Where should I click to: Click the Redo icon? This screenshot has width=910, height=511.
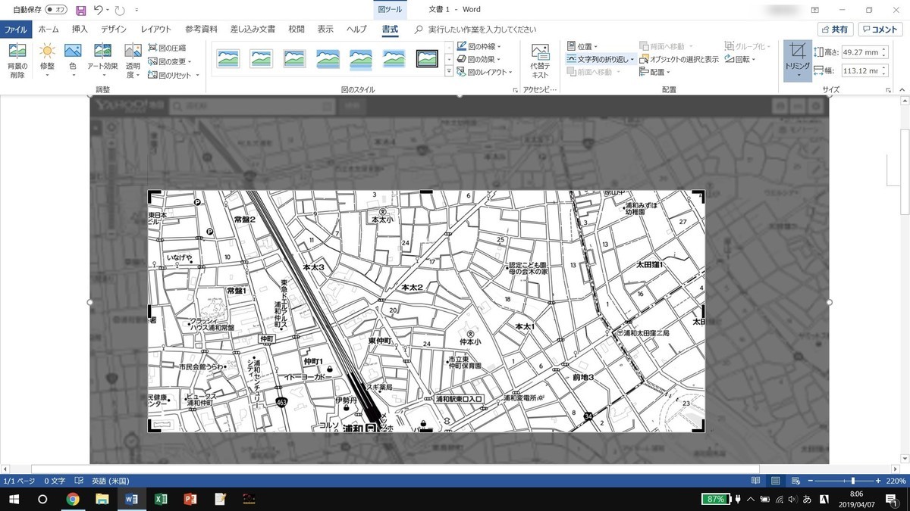pyautogui.click(x=119, y=11)
